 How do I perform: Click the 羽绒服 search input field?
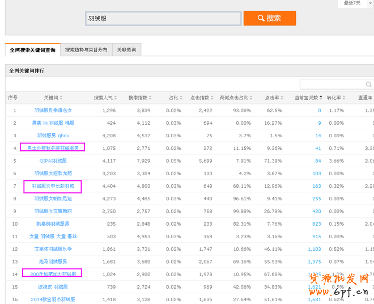pos(163,18)
